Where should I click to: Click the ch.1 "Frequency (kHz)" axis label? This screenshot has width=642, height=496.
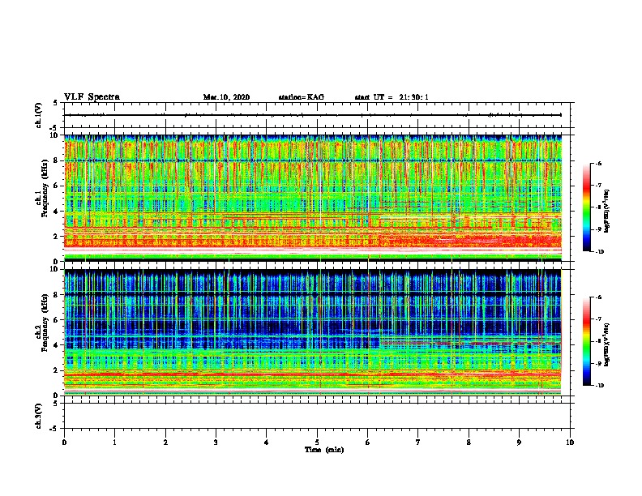45,186
